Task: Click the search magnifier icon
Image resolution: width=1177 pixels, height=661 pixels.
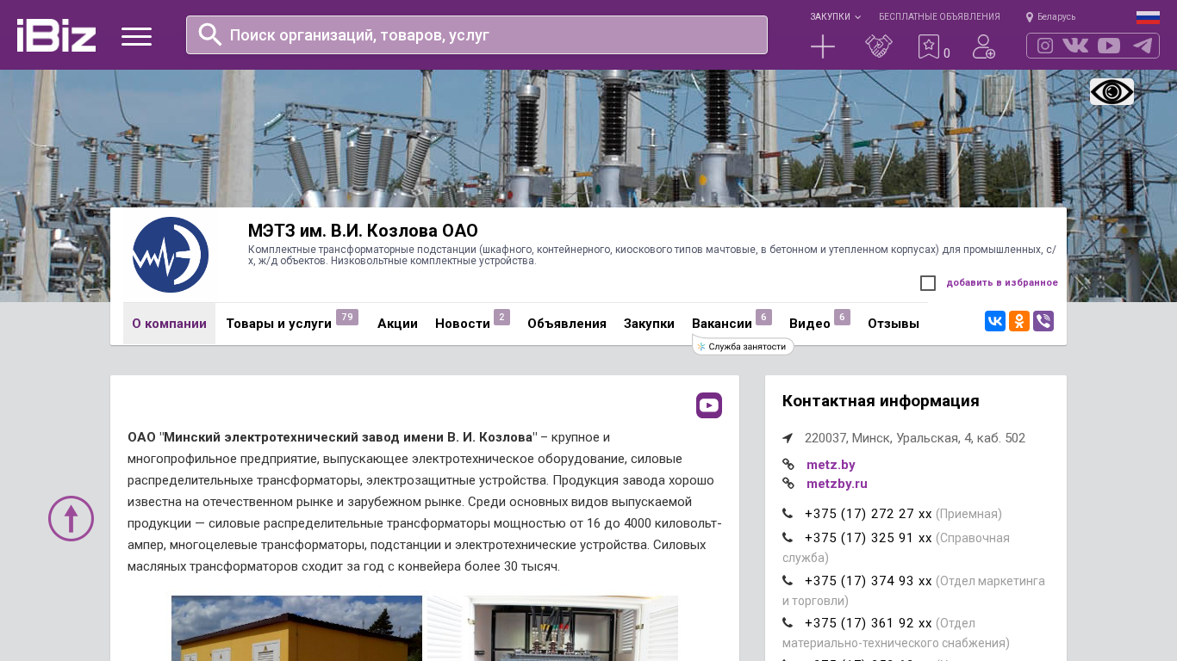Action: coord(210,34)
